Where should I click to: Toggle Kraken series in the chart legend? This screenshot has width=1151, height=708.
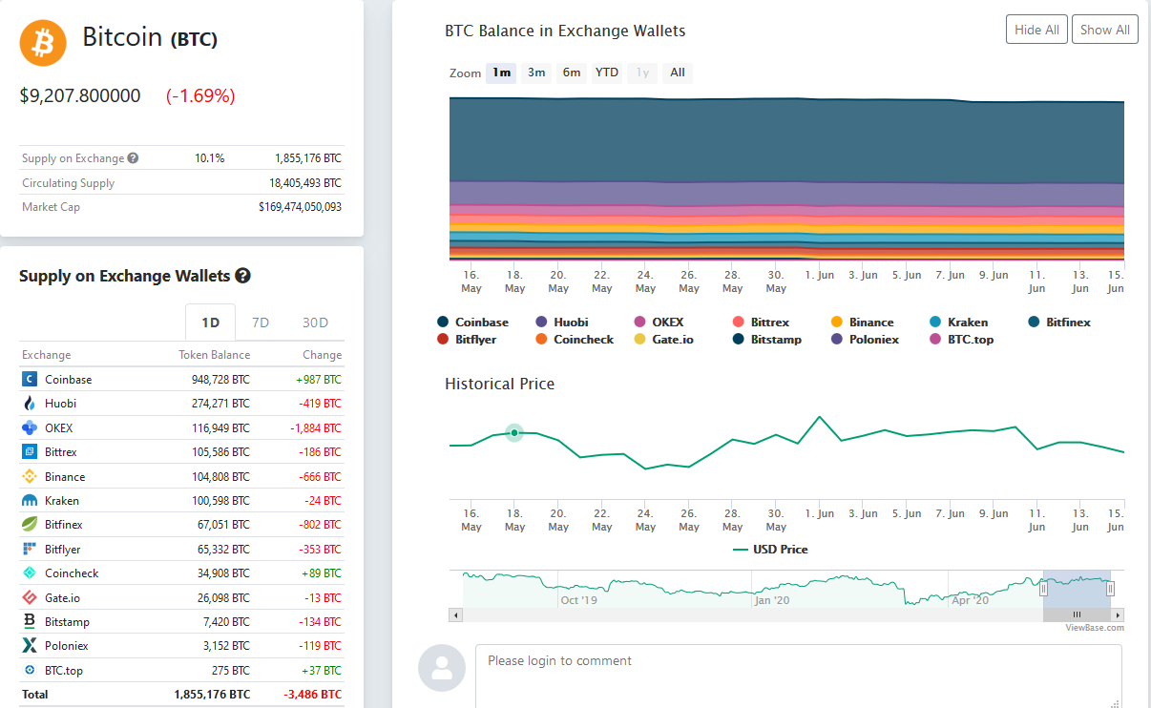point(958,323)
